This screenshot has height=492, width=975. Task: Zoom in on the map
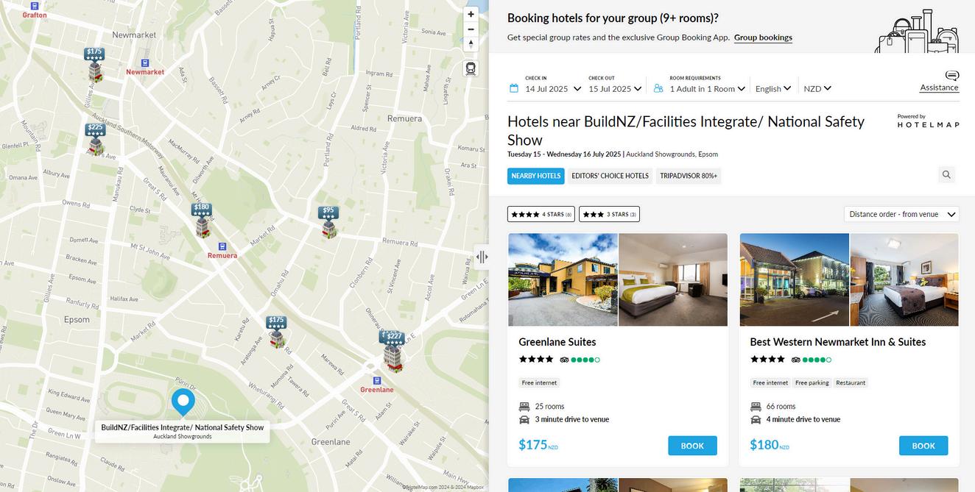pos(471,14)
